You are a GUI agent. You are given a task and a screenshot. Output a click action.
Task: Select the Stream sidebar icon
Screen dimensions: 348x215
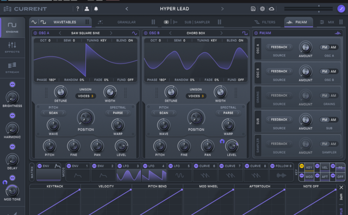coord(12,68)
